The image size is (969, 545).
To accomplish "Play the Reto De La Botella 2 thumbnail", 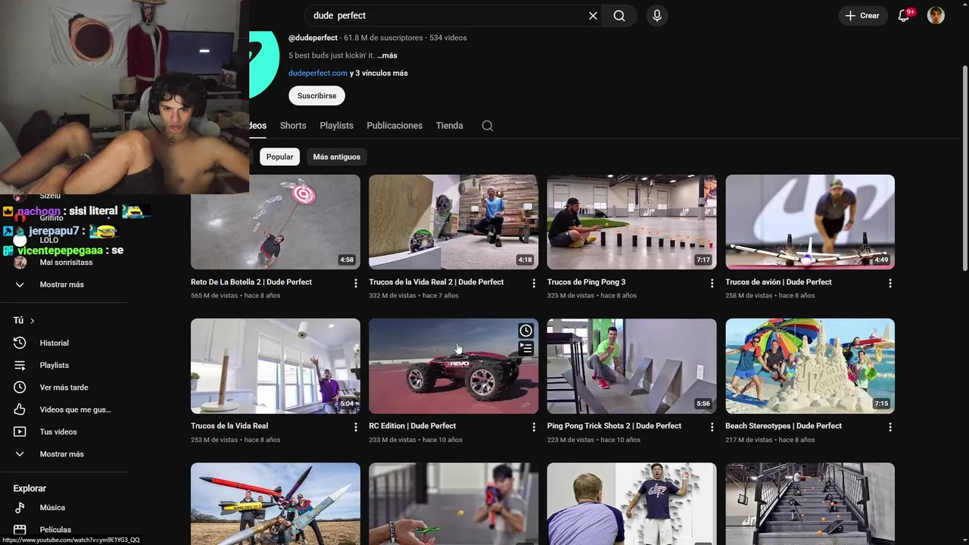I will click(276, 222).
